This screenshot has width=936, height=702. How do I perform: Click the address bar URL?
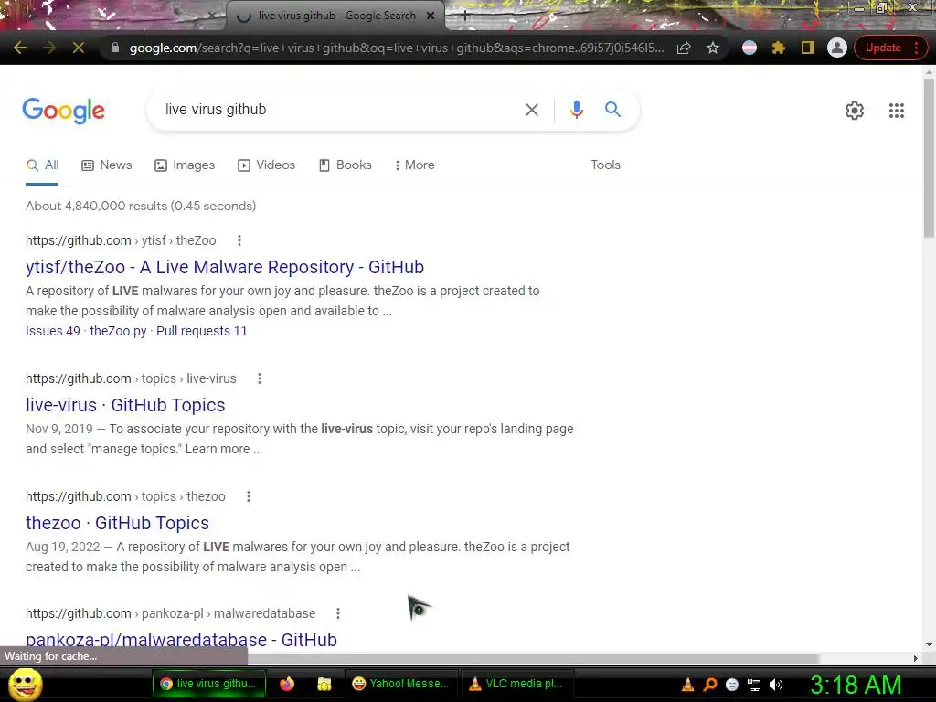point(397,48)
